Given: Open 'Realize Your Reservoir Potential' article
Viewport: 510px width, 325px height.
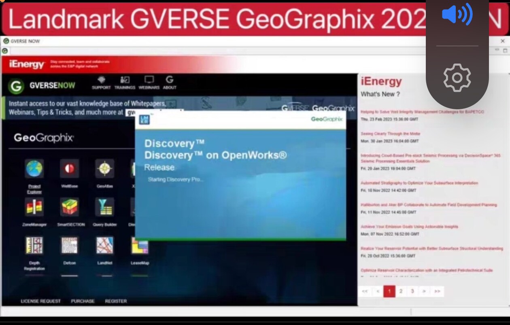Looking at the screenshot, I should click(432, 249).
